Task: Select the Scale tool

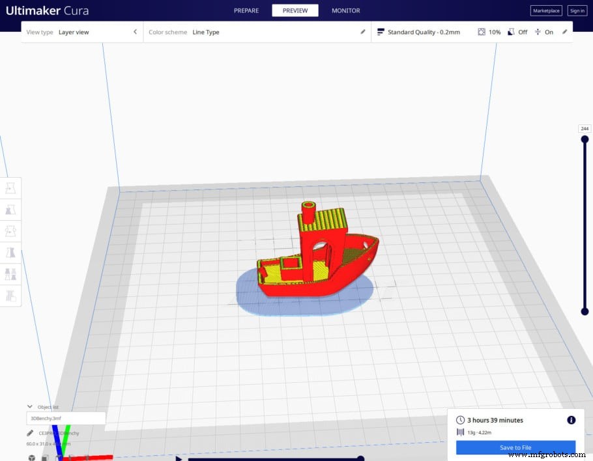Action: click(x=10, y=210)
